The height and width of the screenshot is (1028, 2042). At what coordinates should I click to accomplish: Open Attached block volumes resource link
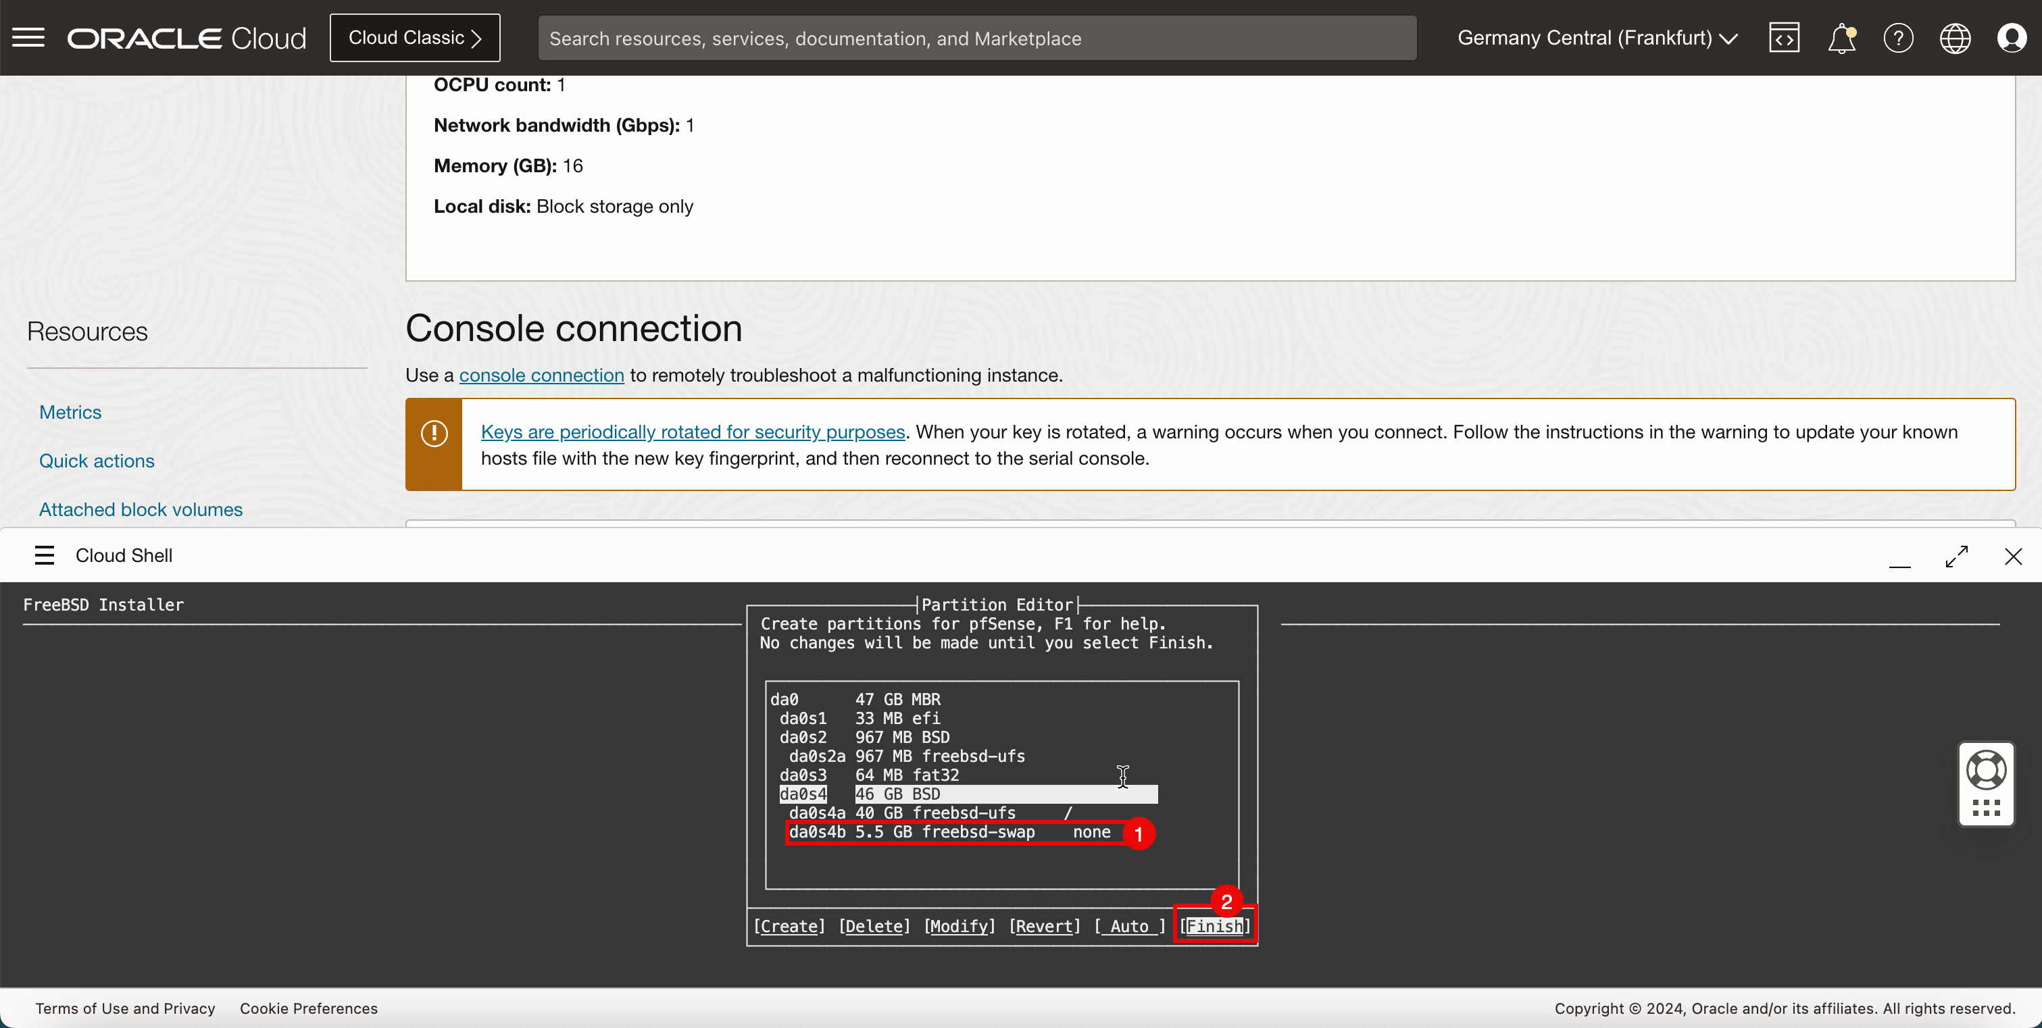[x=141, y=510]
